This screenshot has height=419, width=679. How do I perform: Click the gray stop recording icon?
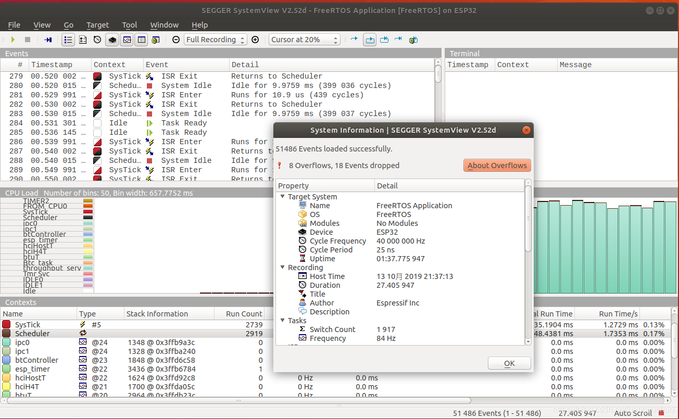(x=28, y=40)
